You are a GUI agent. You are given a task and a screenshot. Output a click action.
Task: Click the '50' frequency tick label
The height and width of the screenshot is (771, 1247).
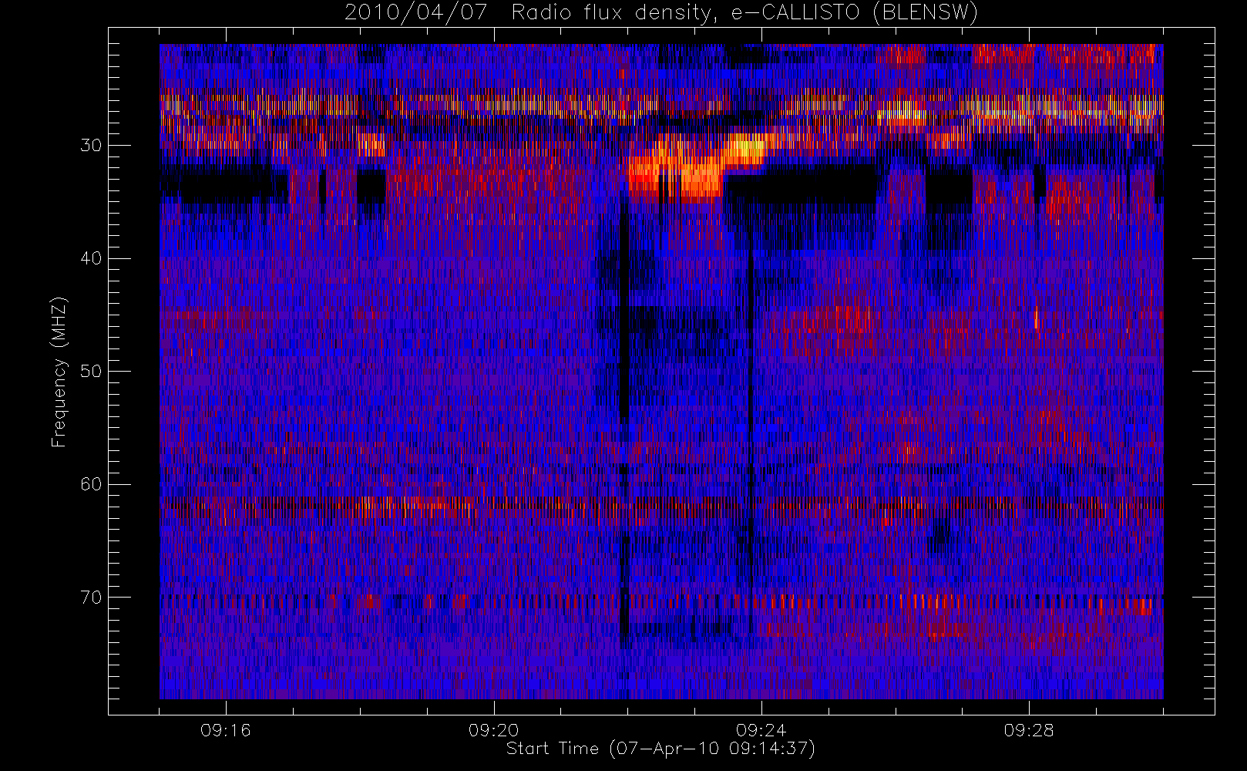[91, 371]
